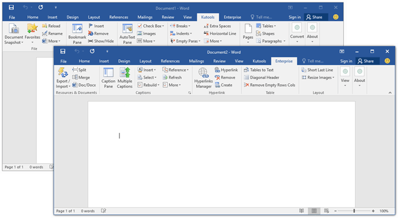The height and width of the screenshot is (219, 398).
Task: Switch to Mailings tab in Document1
Action: pyautogui.click(x=145, y=17)
